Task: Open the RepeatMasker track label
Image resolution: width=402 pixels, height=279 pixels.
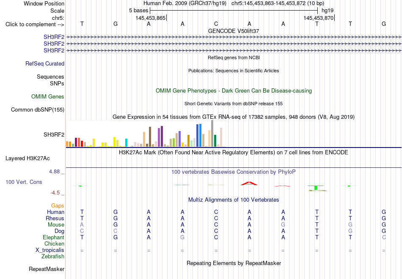Action: [47, 269]
